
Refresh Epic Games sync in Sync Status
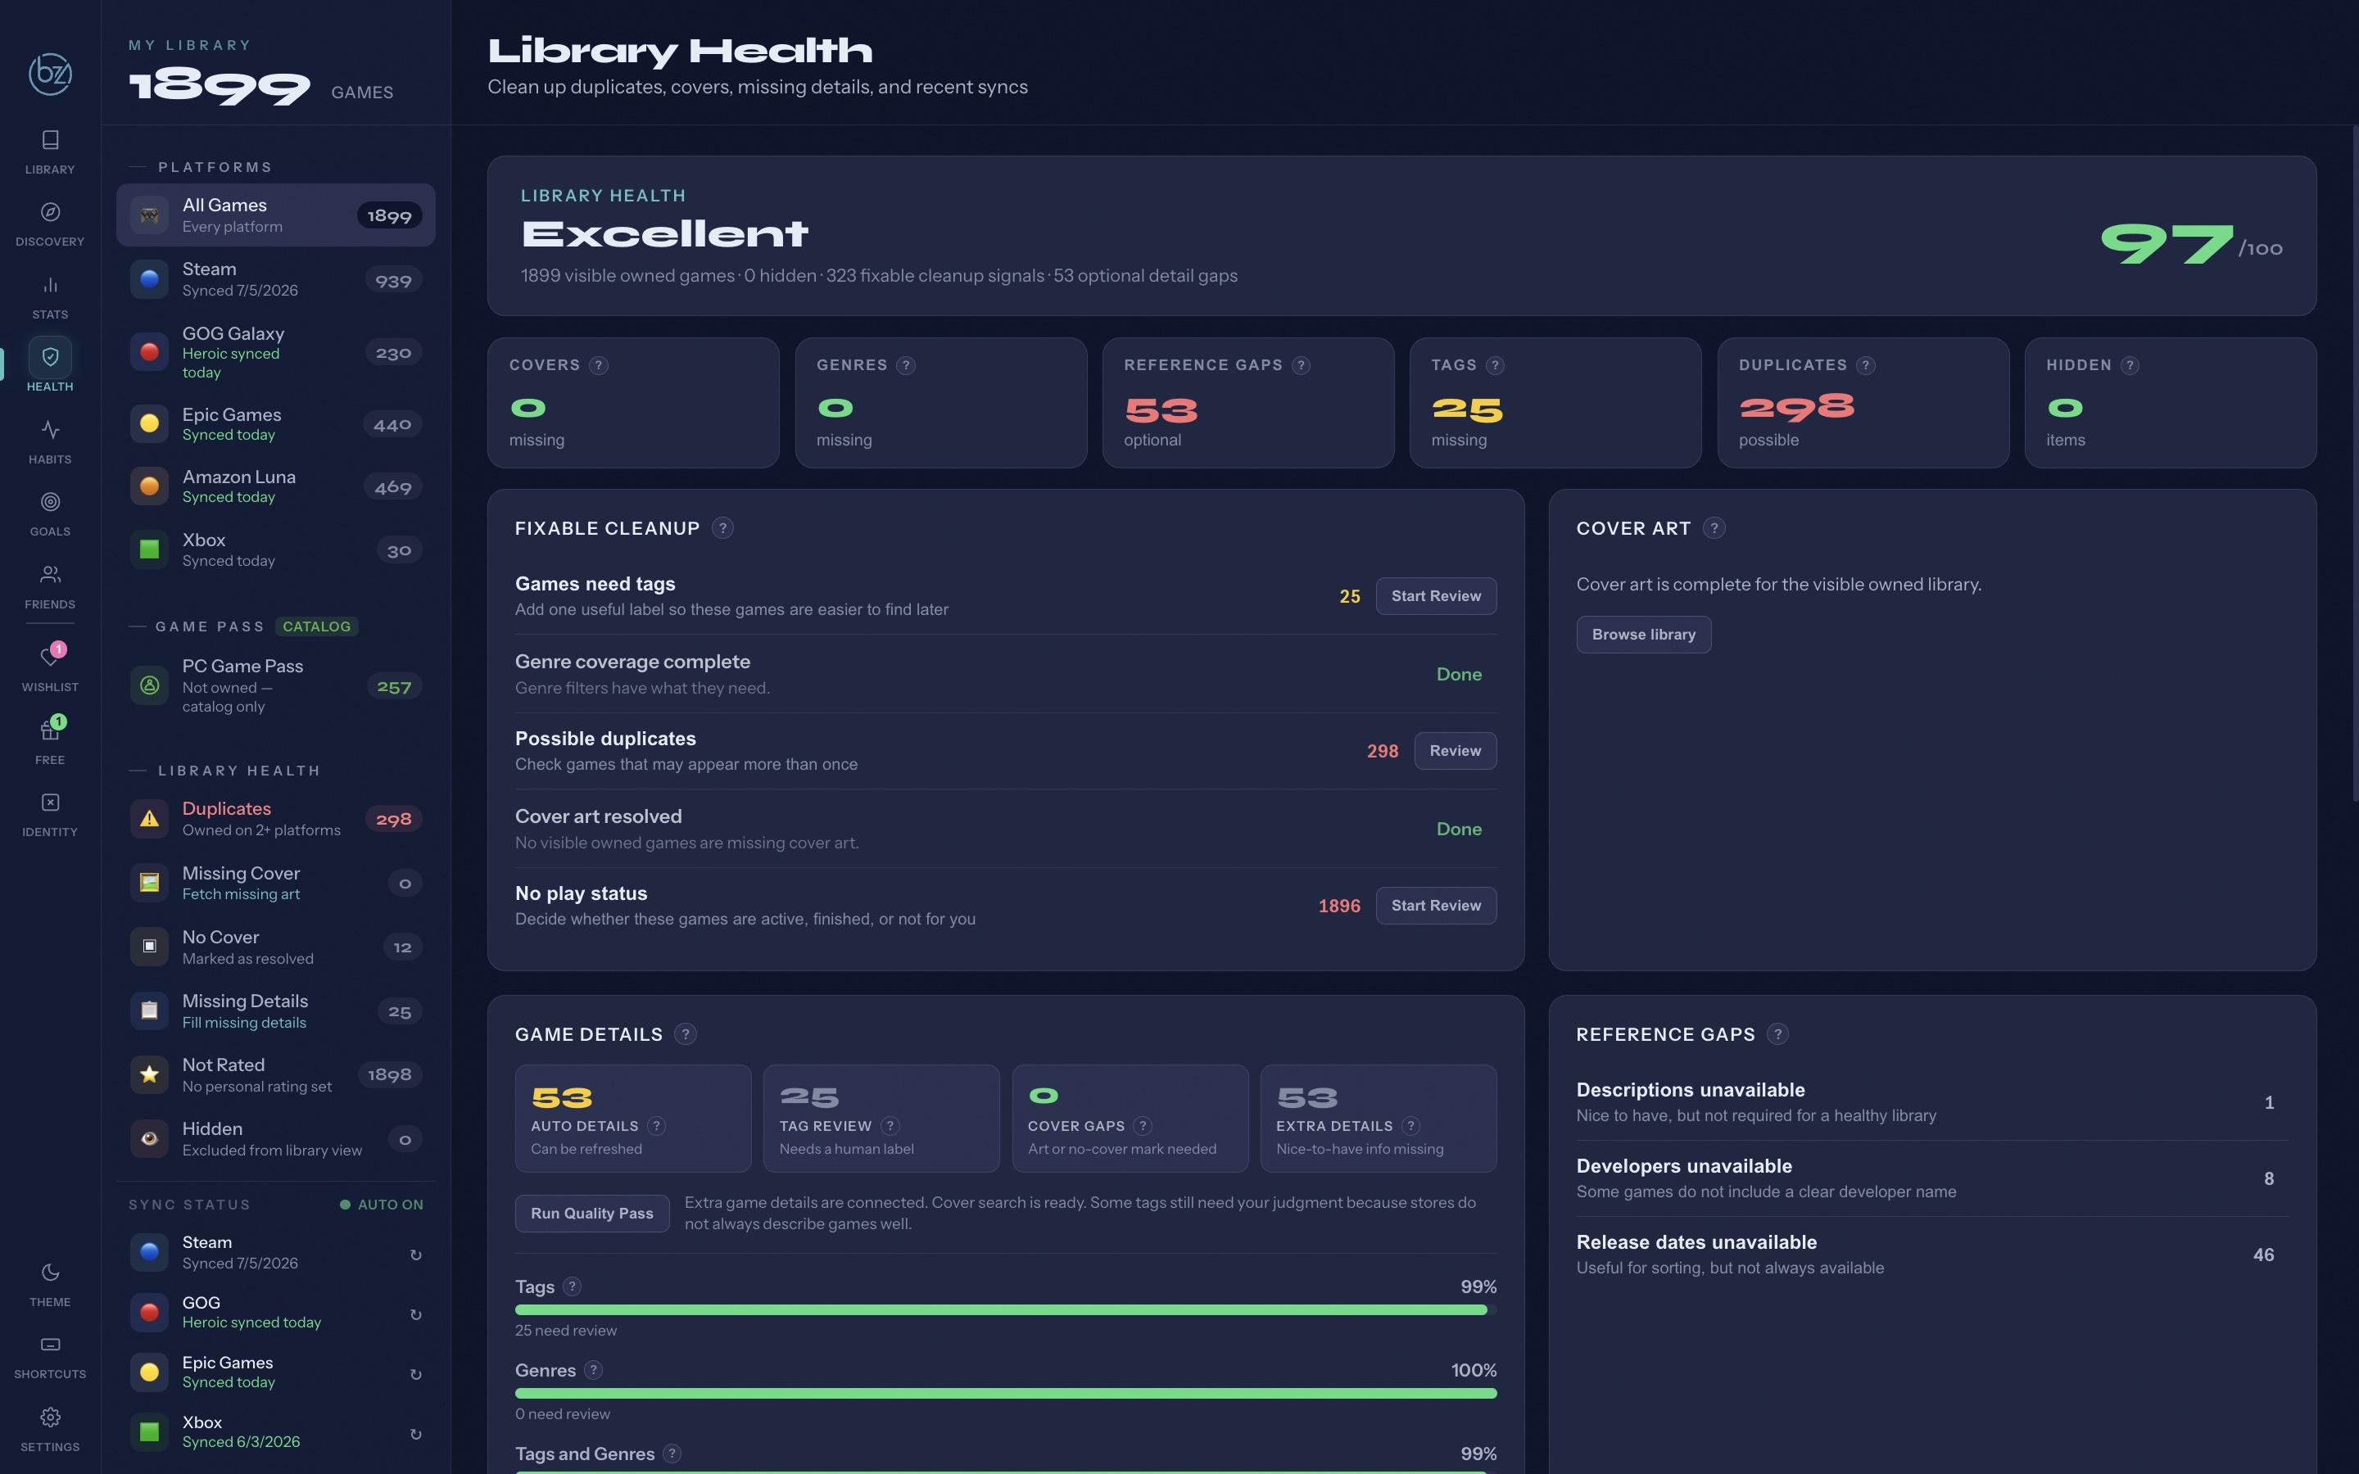coord(415,1373)
